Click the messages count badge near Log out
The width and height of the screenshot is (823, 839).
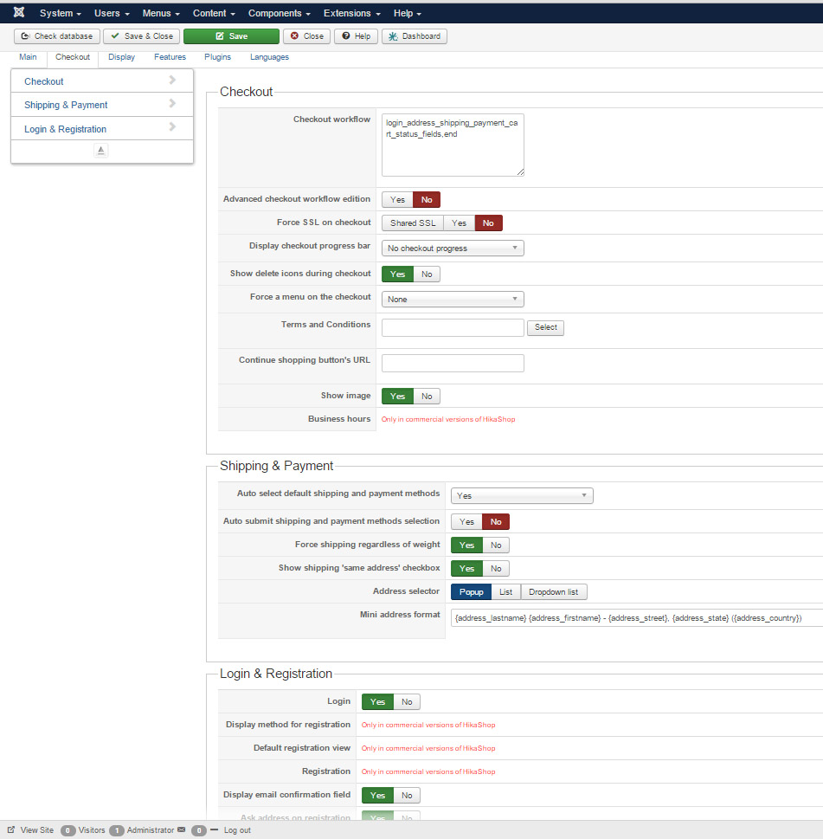pos(198,830)
